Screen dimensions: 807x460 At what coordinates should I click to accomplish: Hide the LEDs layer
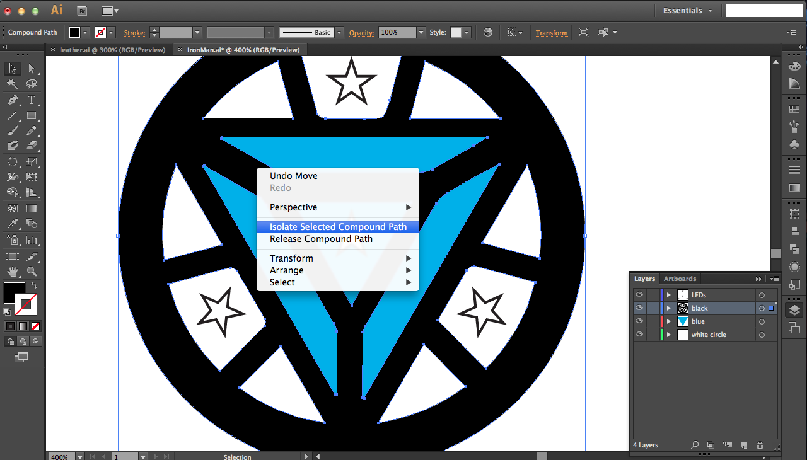point(639,295)
